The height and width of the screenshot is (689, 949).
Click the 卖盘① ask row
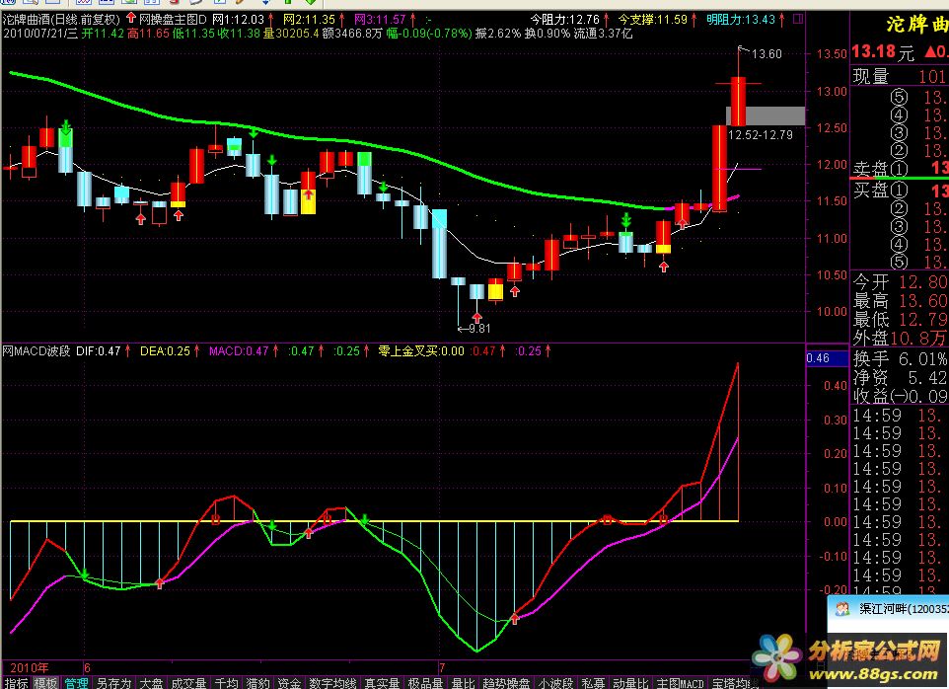pyautogui.click(x=900, y=168)
